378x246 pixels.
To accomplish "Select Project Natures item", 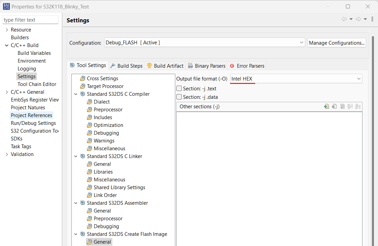I will [x=28, y=108].
